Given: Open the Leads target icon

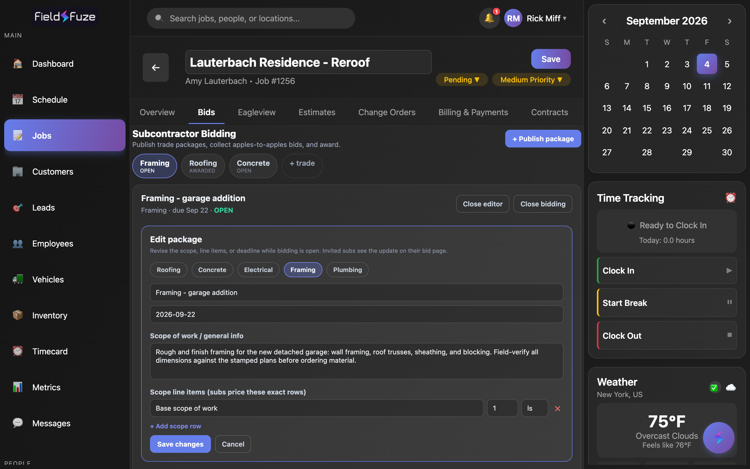Looking at the screenshot, I should [18, 207].
